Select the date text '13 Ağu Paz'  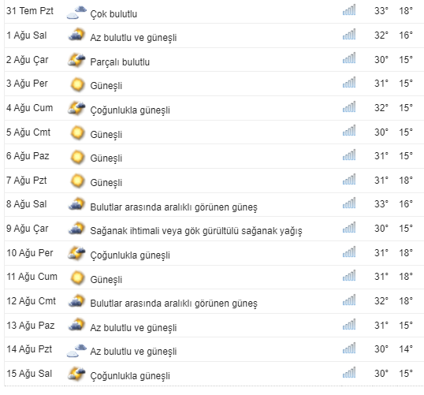point(31,325)
